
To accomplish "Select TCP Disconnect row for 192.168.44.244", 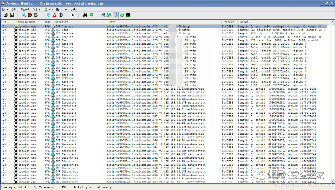I will pyautogui.click(x=164, y=168).
